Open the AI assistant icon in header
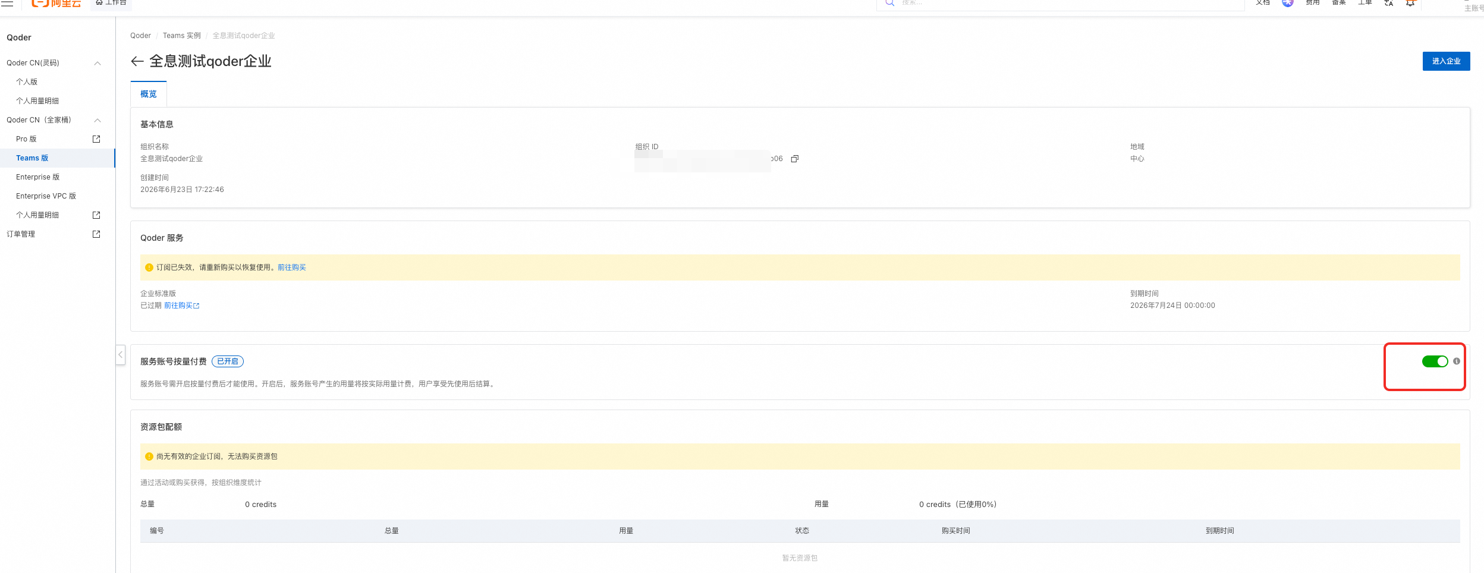This screenshot has height=573, width=1484. pyautogui.click(x=1288, y=3)
